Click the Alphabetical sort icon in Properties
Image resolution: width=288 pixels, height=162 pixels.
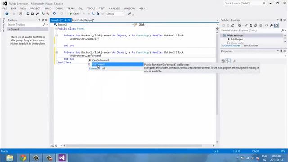coord(228,61)
